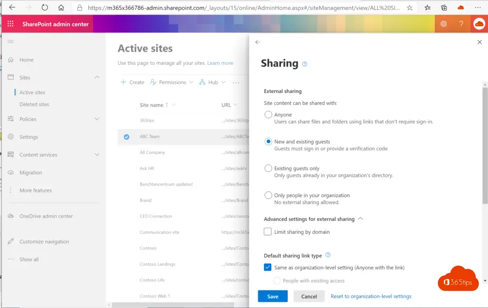Click back arrow in Sharing panel
This screenshot has height=308, width=488.
[258, 42]
